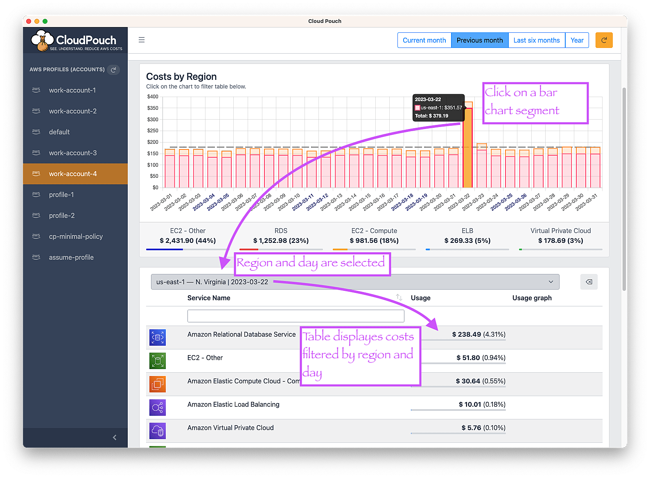The width and height of the screenshot is (650, 478).
Task: Click the 2023-03-23 chart bar
Action: pyautogui.click(x=482, y=165)
